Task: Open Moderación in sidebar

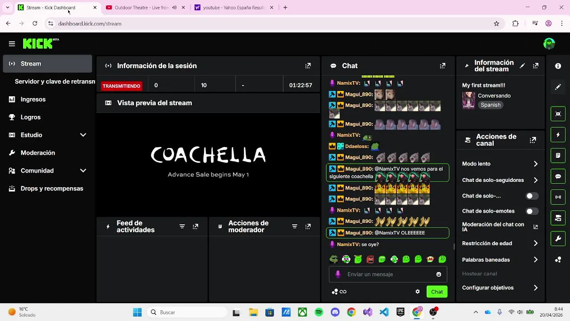Action: click(x=47, y=153)
